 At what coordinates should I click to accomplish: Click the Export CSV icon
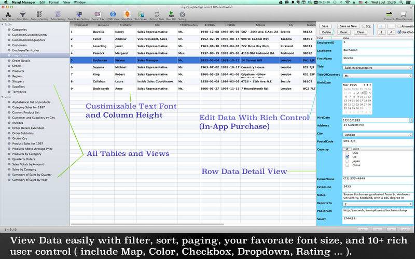pos(98,15)
